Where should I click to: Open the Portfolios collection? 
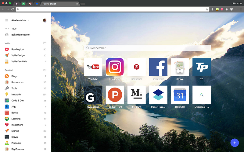25,143
